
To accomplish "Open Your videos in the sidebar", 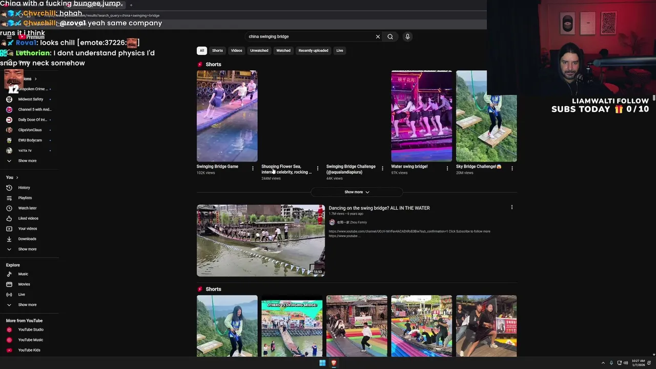I will 28,229.
